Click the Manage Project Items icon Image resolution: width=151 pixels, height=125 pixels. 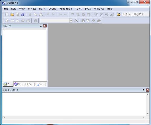(x=83, y=21)
